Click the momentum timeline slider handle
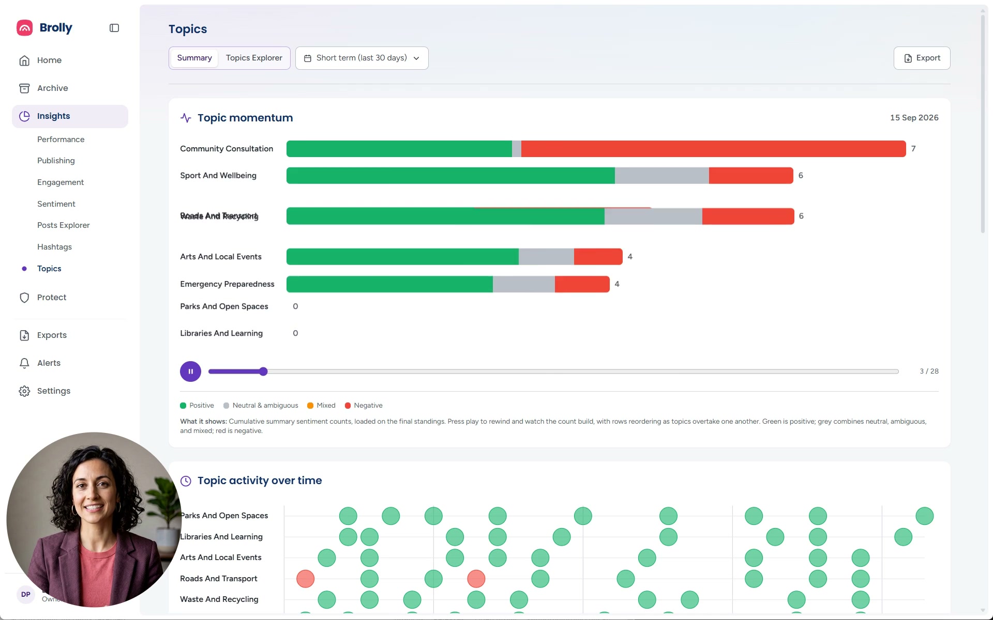The height and width of the screenshot is (620, 993). [x=263, y=371]
